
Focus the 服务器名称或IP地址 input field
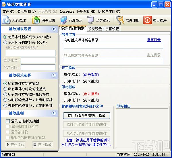click(x=30, y=53)
